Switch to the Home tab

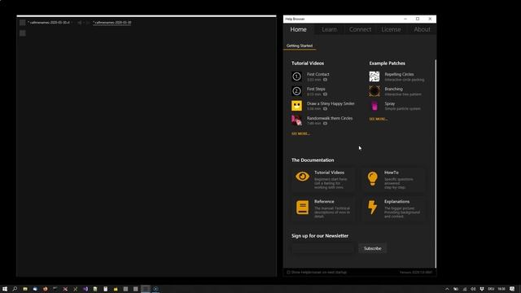299,29
